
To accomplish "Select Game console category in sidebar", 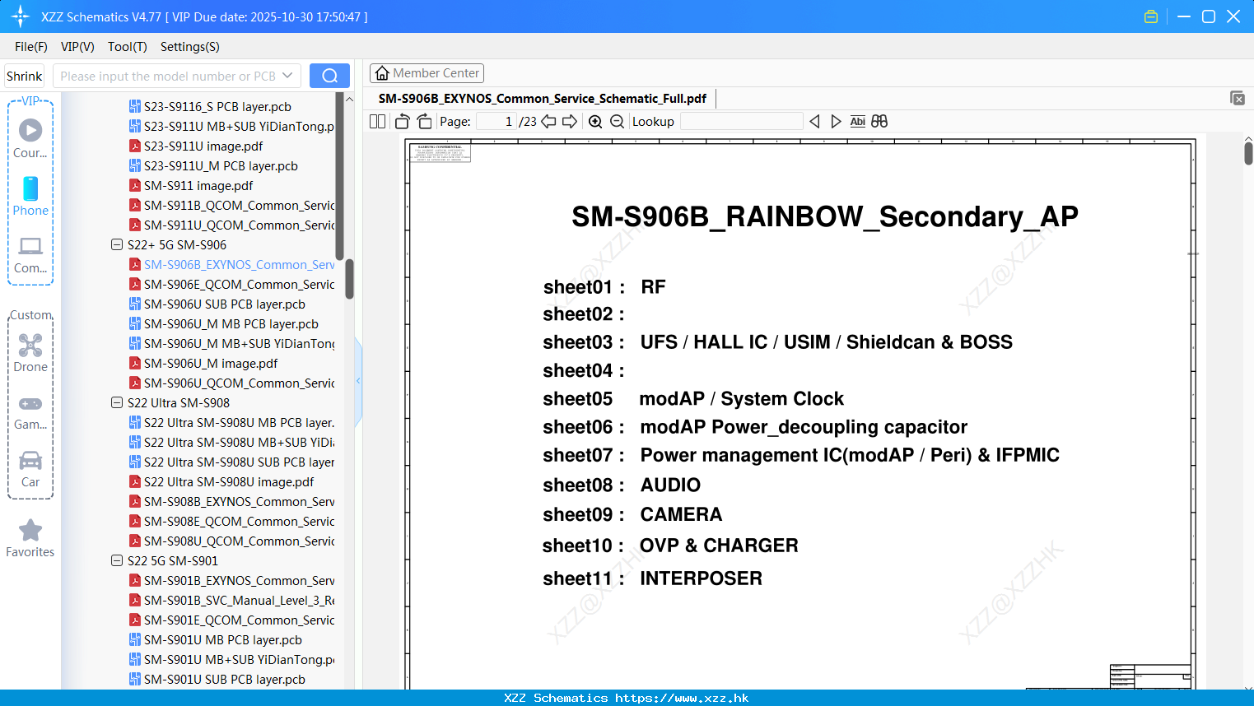I will click(x=30, y=412).
